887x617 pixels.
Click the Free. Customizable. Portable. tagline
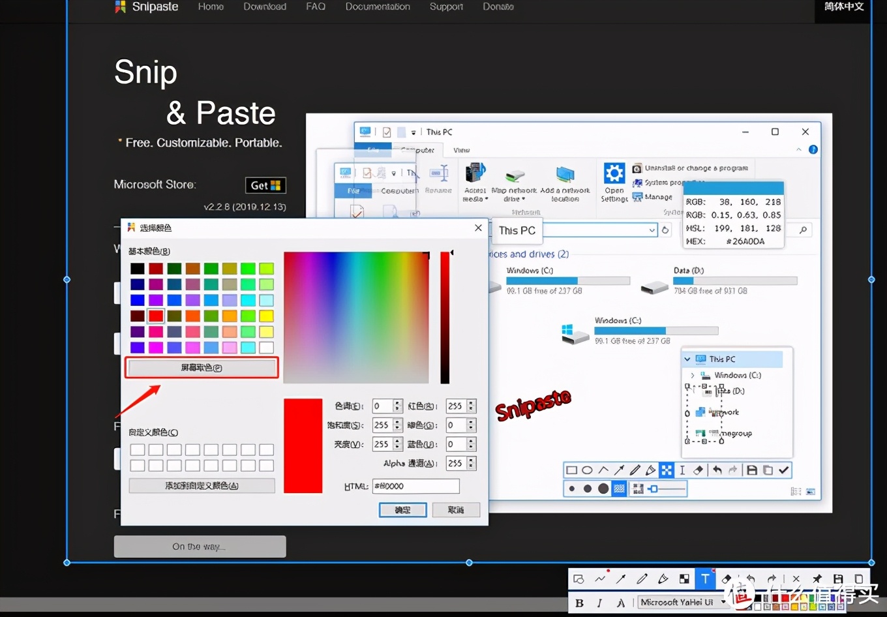pyautogui.click(x=203, y=143)
